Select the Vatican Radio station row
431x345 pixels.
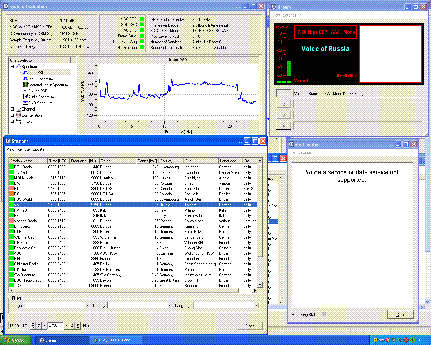(133, 221)
